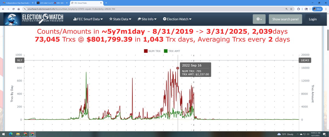Click the site info icon in address bar
Viewport: 329px width, 137px height.
[x=25, y=9]
